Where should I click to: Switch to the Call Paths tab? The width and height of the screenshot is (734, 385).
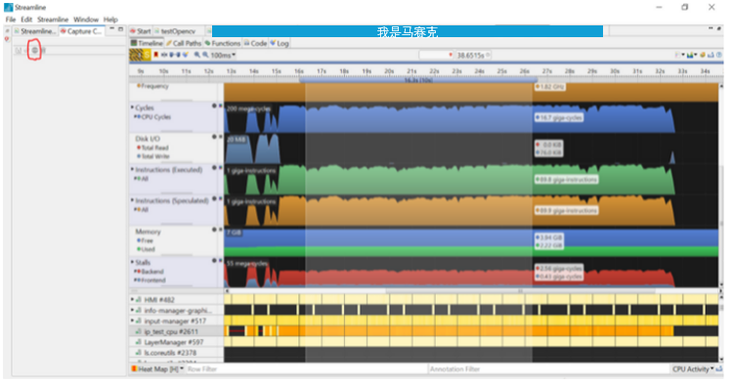pyautogui.click(x=184, y=44)
